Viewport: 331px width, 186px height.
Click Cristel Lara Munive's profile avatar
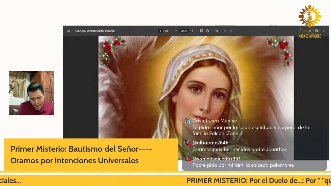[x=187, y=121]
